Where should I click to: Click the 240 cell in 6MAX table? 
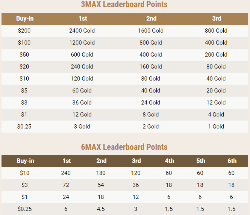point(66,173)
